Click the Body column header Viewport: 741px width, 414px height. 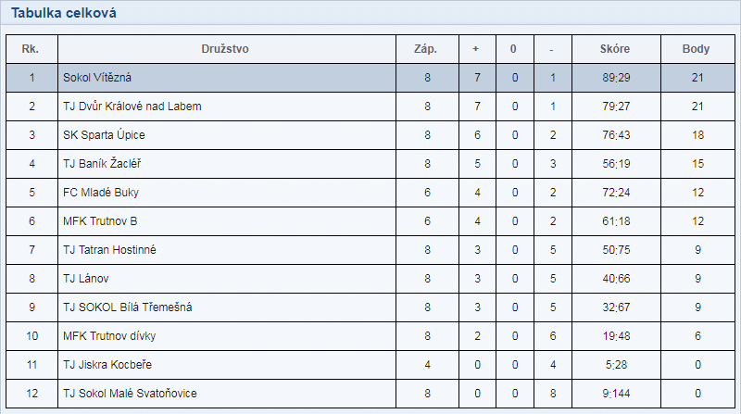click(x=696, y=49)
